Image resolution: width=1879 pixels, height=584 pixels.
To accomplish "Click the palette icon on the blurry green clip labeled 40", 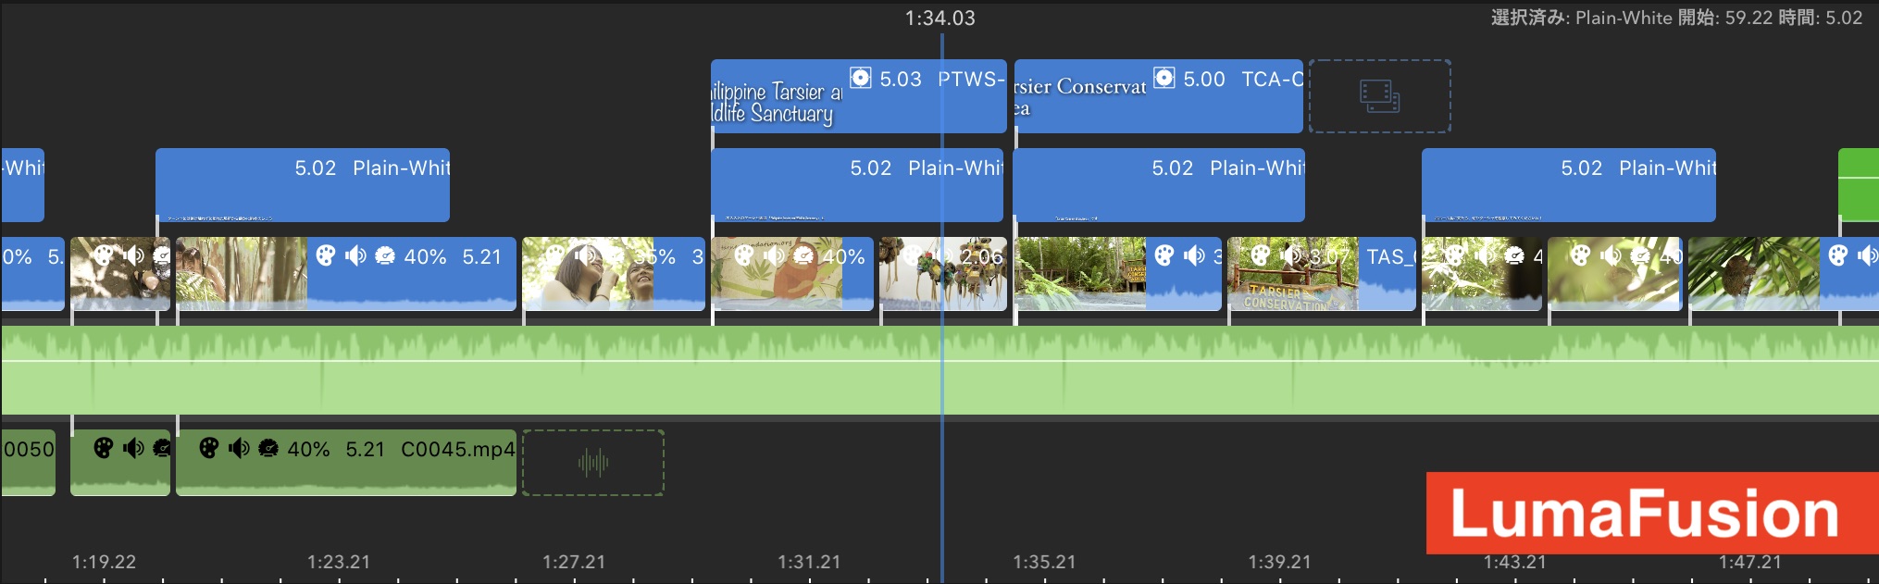I will 1581,255.
